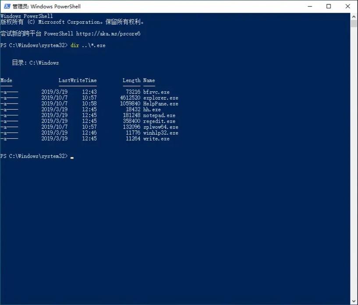Click the file name winhlp32.exe

click(161, 133)
